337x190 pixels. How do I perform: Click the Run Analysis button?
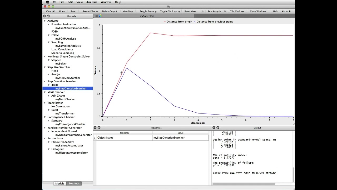point(214,11)
